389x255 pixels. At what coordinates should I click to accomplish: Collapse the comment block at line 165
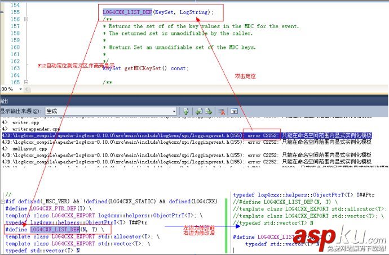(x=26, y=82)
